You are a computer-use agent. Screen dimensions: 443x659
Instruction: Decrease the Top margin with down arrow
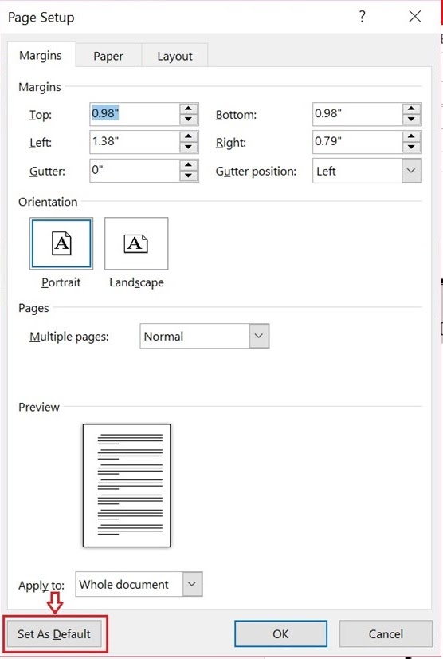[x=189, y=120]
